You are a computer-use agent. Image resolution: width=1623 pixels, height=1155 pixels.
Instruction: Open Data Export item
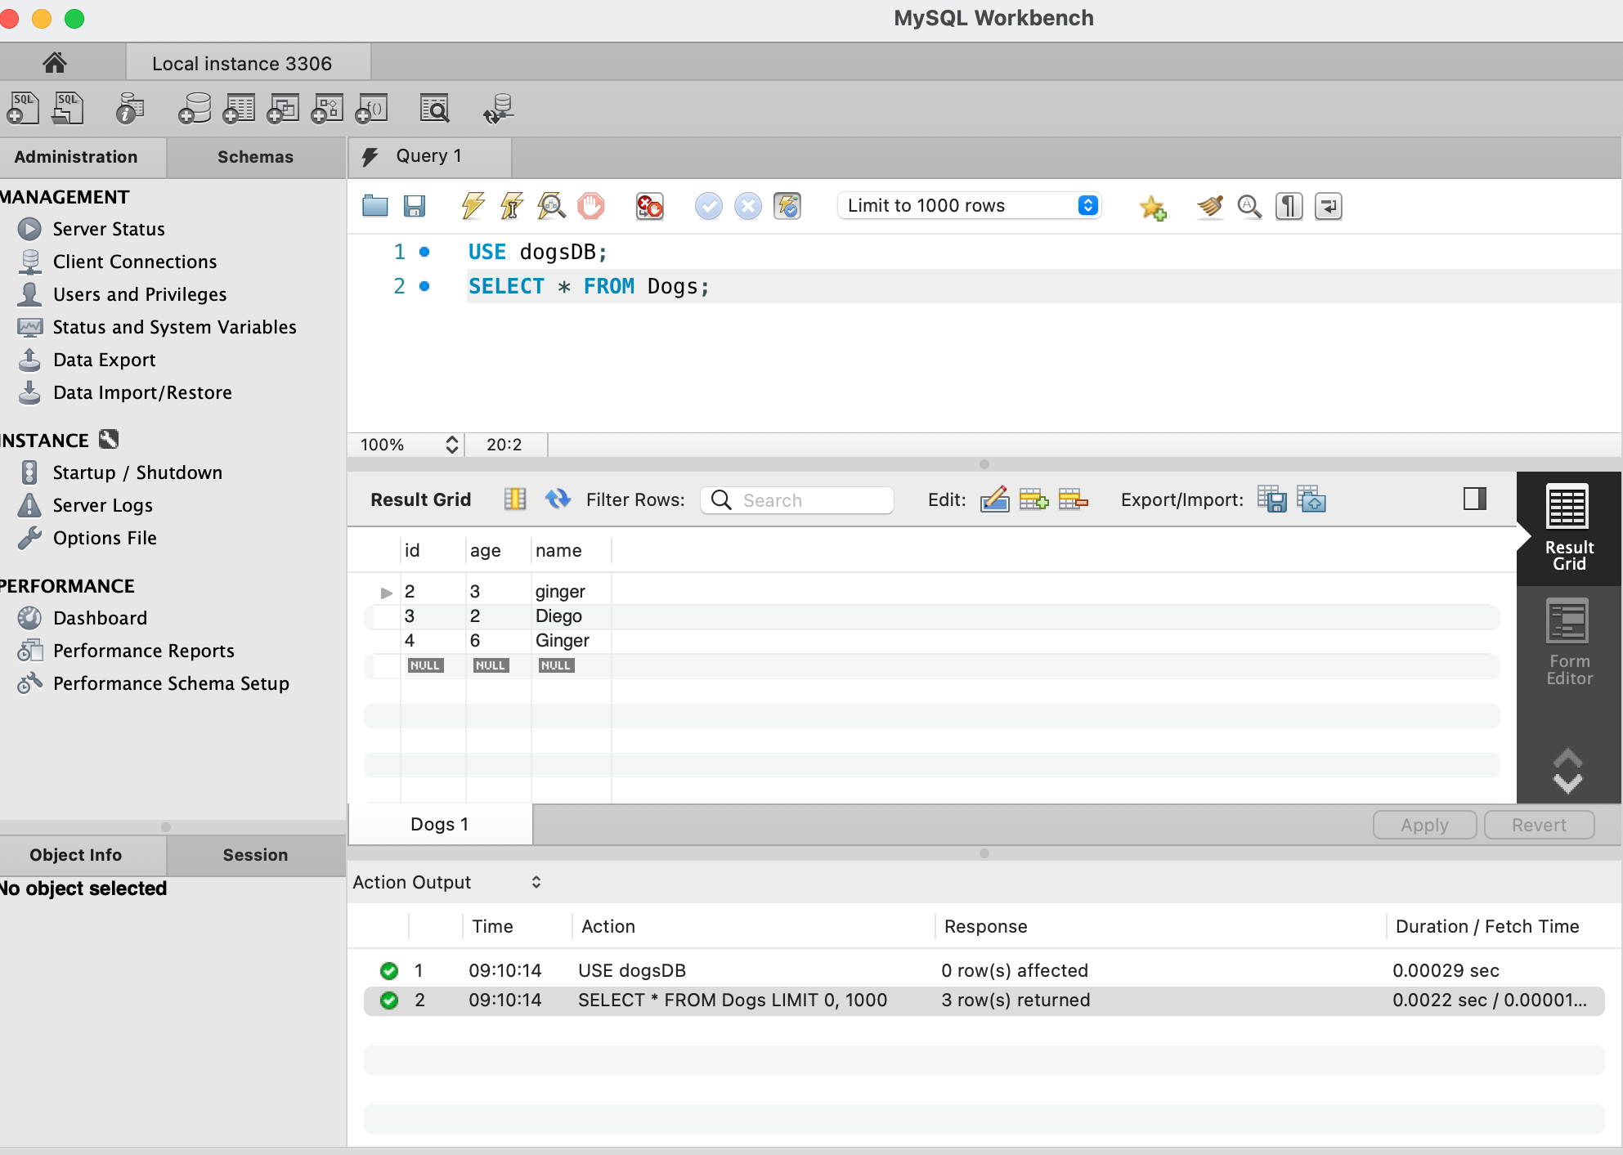coord(104,360)
